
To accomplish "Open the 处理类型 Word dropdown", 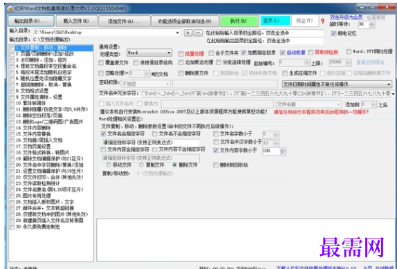I will (149, 53).
